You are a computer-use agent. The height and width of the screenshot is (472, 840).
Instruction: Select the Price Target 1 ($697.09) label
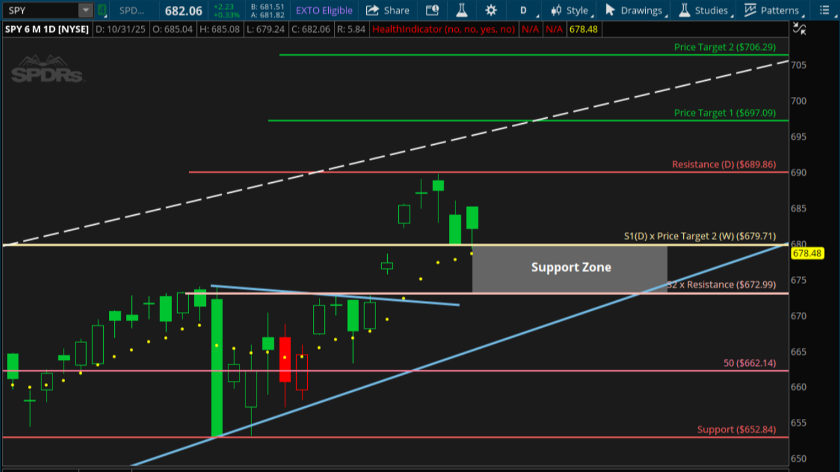click(x=725, y=113)
